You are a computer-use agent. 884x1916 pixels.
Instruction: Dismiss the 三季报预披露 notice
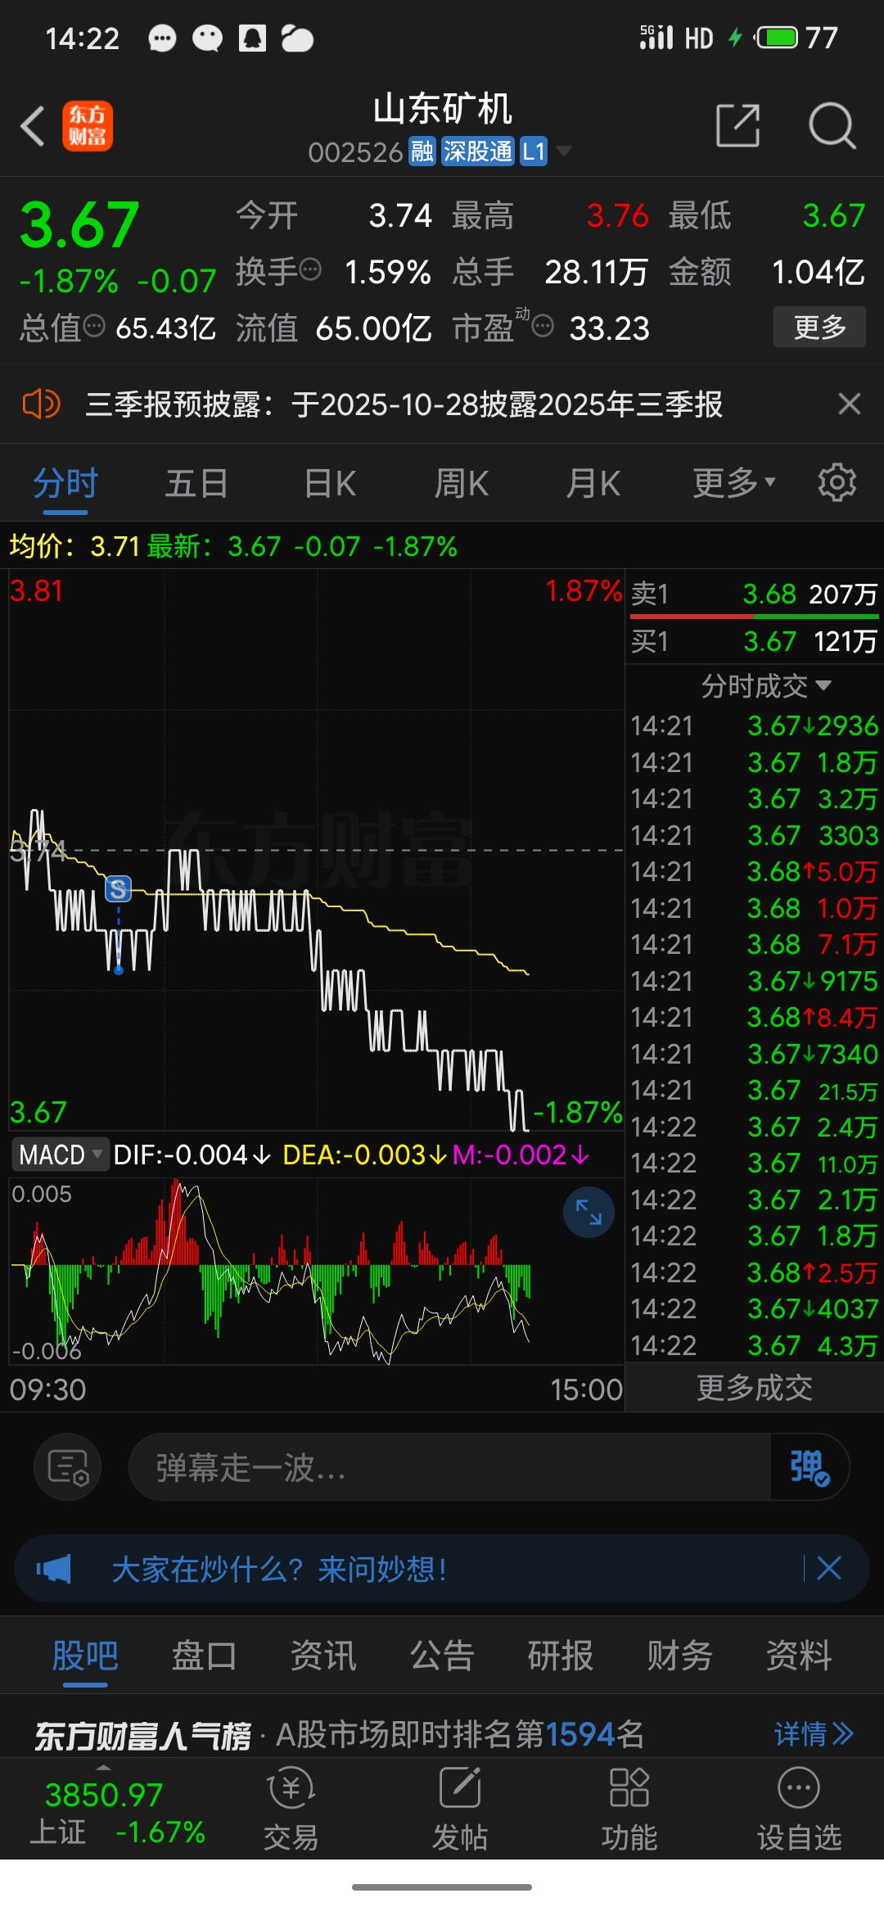(x=850, y=404)
